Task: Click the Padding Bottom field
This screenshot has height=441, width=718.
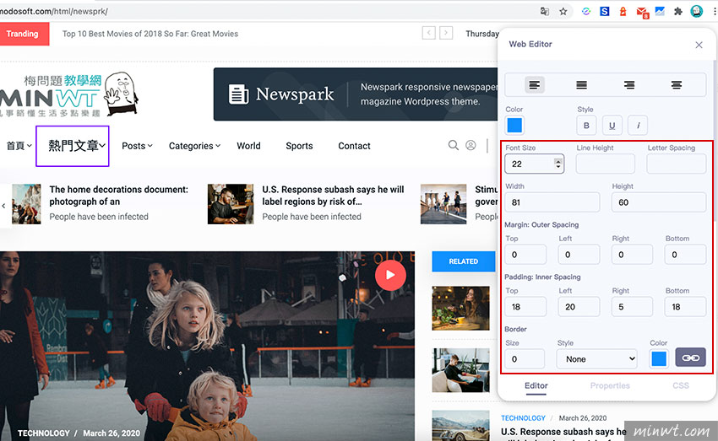Action: point(686,307)
